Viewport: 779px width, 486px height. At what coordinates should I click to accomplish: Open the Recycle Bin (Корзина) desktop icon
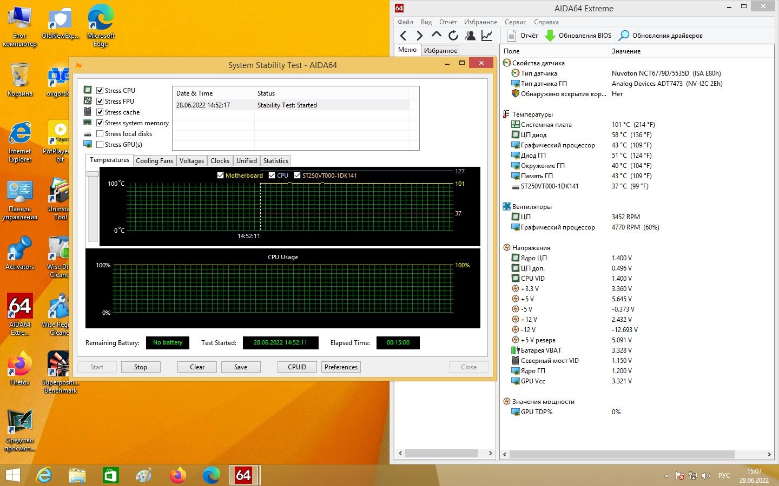(20, 79)
